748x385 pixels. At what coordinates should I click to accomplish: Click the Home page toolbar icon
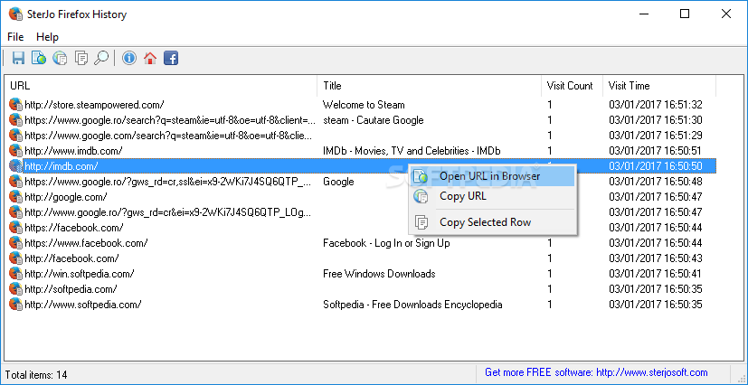coord(150,58)
